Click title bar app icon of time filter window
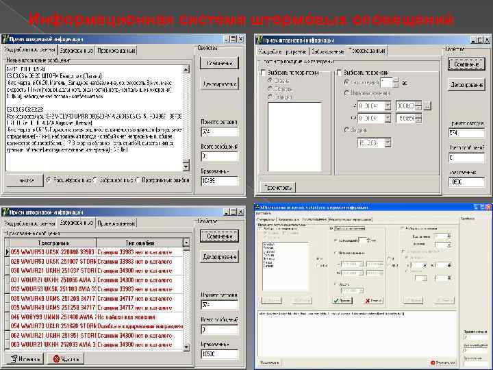 [259, 40]
